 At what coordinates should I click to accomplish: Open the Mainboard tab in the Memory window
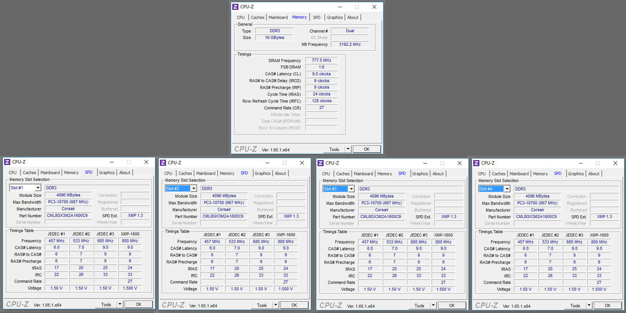[x=278, y=17]
